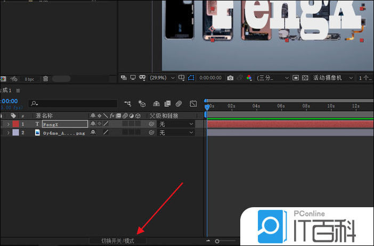This screenshot has width=374, height=246.
Task: Enable the frame blending icon in timeline
Action: [x=167, y=104]
